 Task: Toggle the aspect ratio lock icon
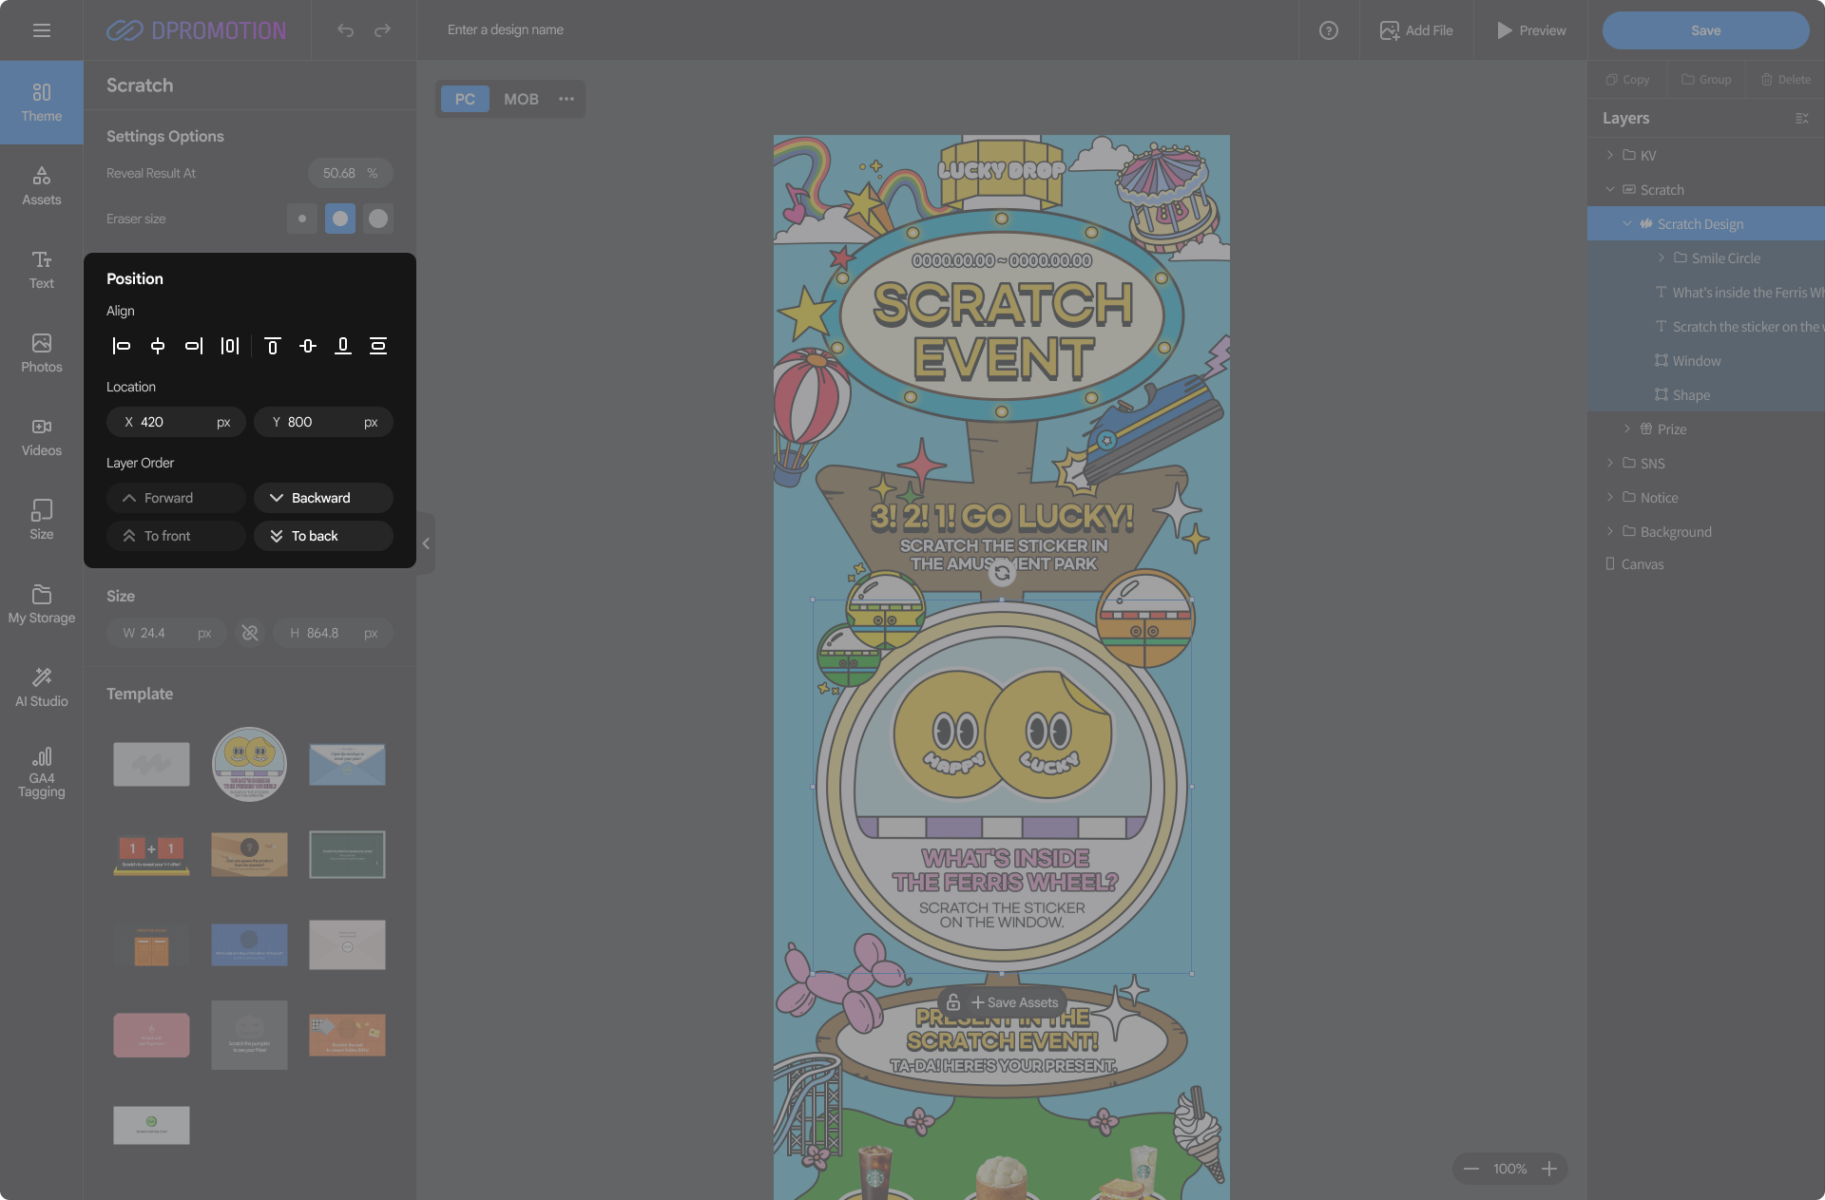coord(250,633)
